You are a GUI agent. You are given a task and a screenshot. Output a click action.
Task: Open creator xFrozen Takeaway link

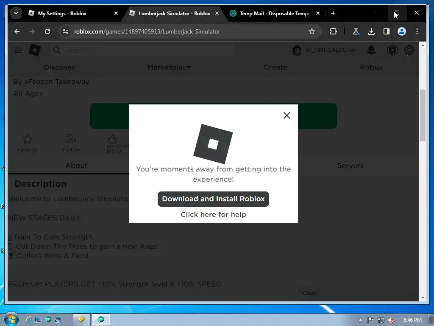(57, 81)
